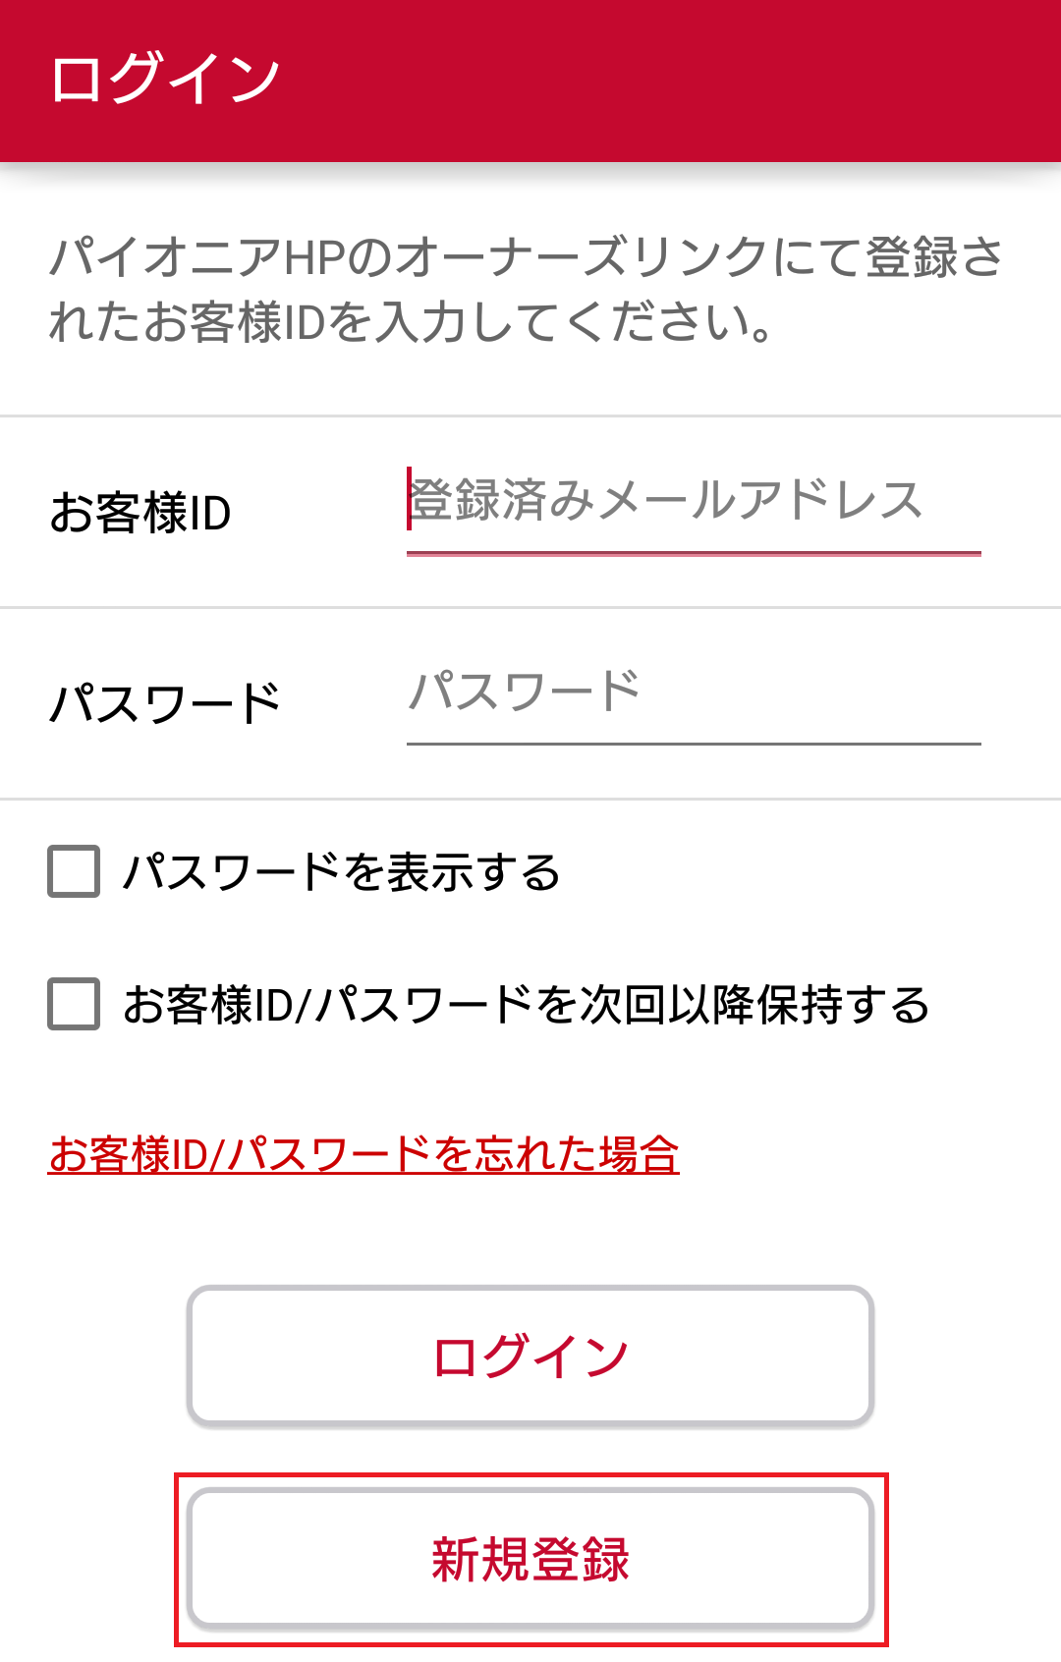
Task: Toggle the パスワードを表示する checkbox
Action: tap(74, 871)
